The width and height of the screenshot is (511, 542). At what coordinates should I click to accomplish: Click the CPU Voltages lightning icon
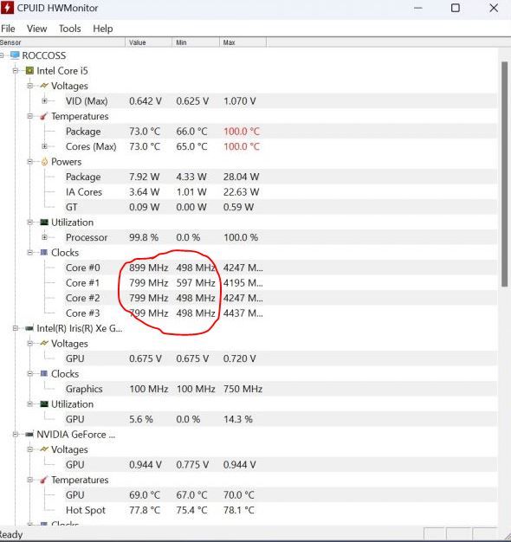44,86
